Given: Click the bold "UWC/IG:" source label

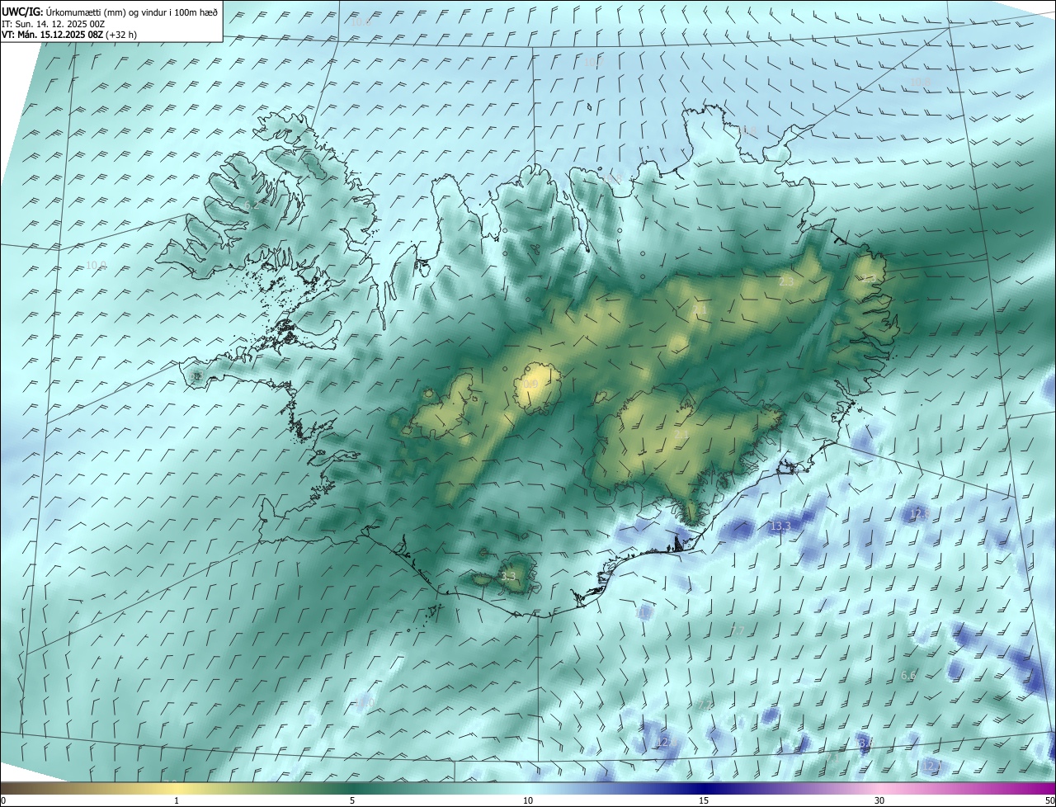Looking at the screenshot, I should [21, 12].
